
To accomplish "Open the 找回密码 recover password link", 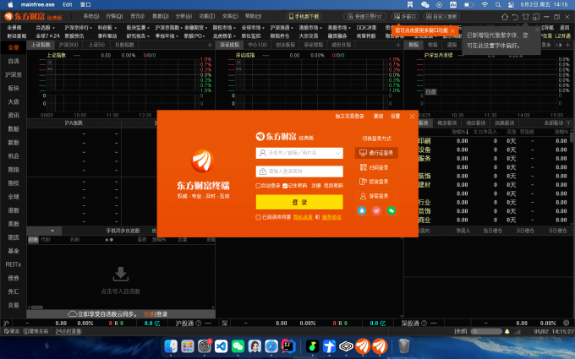I will [x=333, y=186].
